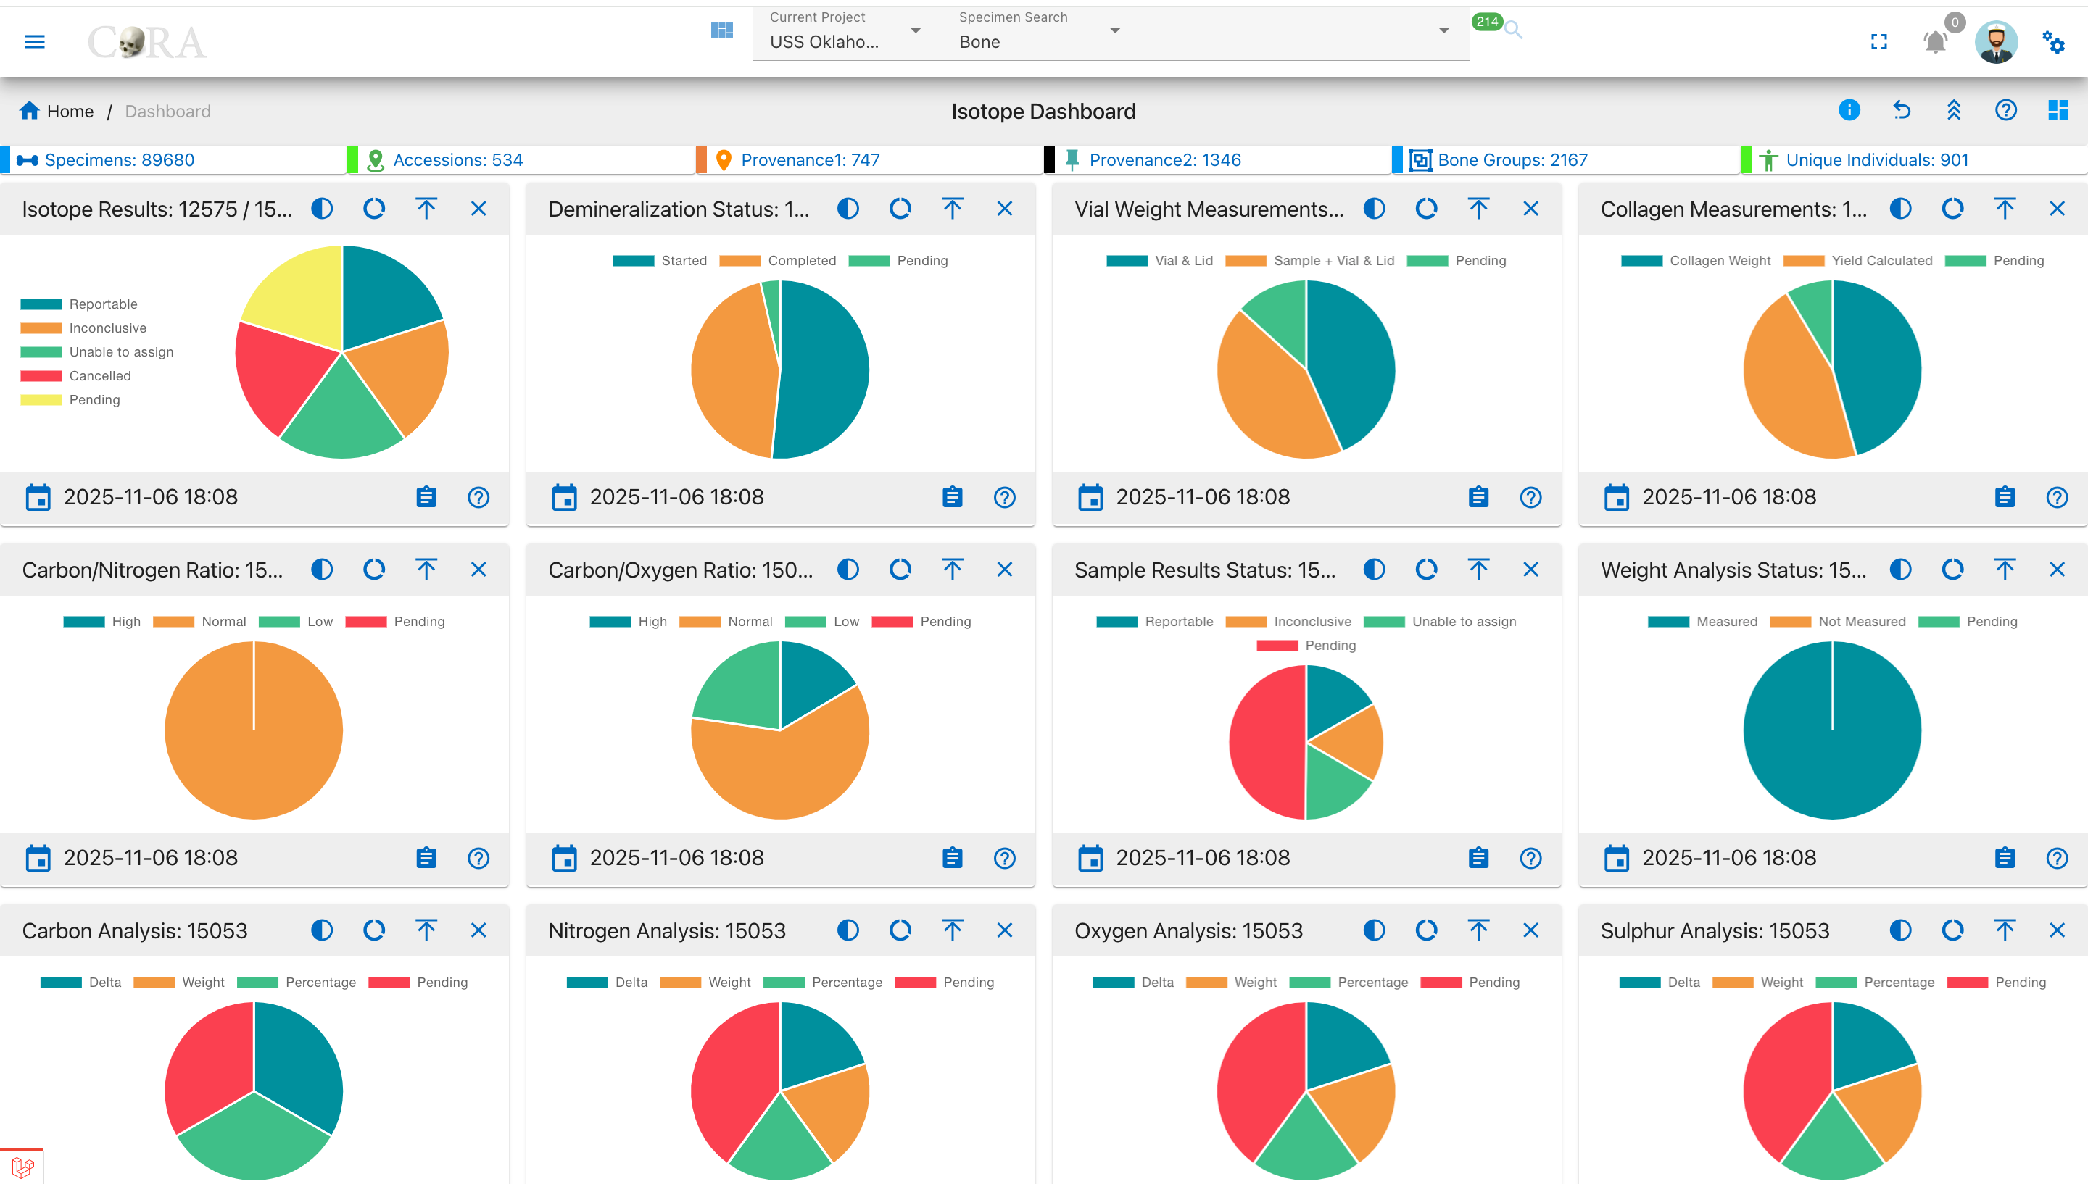Viewport: 2088px width, 1184px height.
Task: Refresh the Demineralization Status widget
Action: coord(900,209)
